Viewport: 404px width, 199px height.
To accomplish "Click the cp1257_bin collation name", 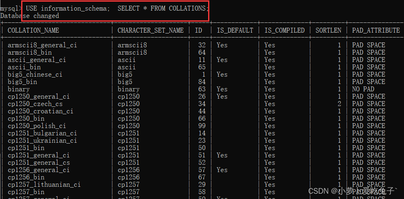I will (x=26, y=192).
